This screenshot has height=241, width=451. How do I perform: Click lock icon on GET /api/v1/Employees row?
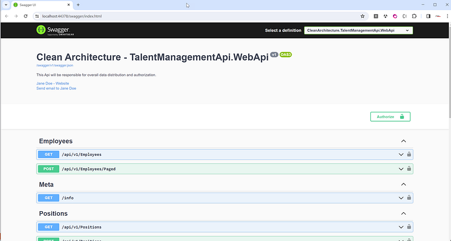click(409, 154)
